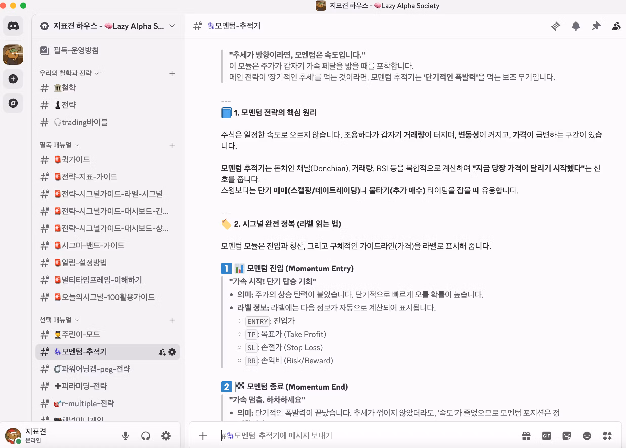Viewport: 626px width, 448px height.
Task: Click the notification bell icon
Action: point(576,26)
